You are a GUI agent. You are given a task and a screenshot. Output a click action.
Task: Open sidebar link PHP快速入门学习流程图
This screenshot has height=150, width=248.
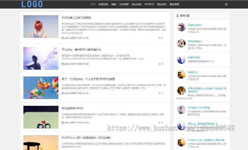click(x=199, y=107)
